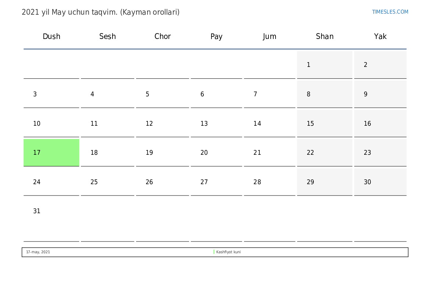Click the calendar title '2021 yil May uchun taqvim'
The width and height of the screenshot is (430, 304).
70,12
